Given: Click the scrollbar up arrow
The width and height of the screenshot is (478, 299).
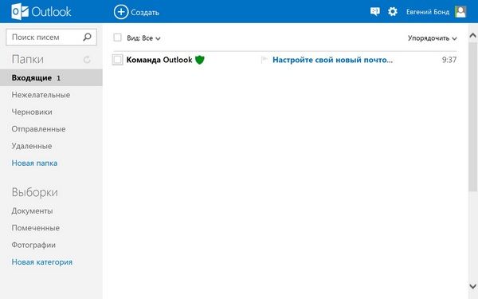Looking at the screenshot, I should click(472, 35).
